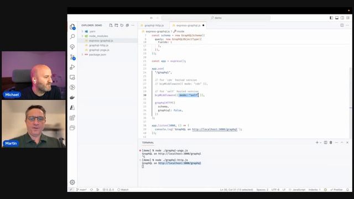Image resolution: width=354 pixels, height=199 pixels.
Task: Open the Extensions view
Action: pyautogui.click(x=72, y=118)
